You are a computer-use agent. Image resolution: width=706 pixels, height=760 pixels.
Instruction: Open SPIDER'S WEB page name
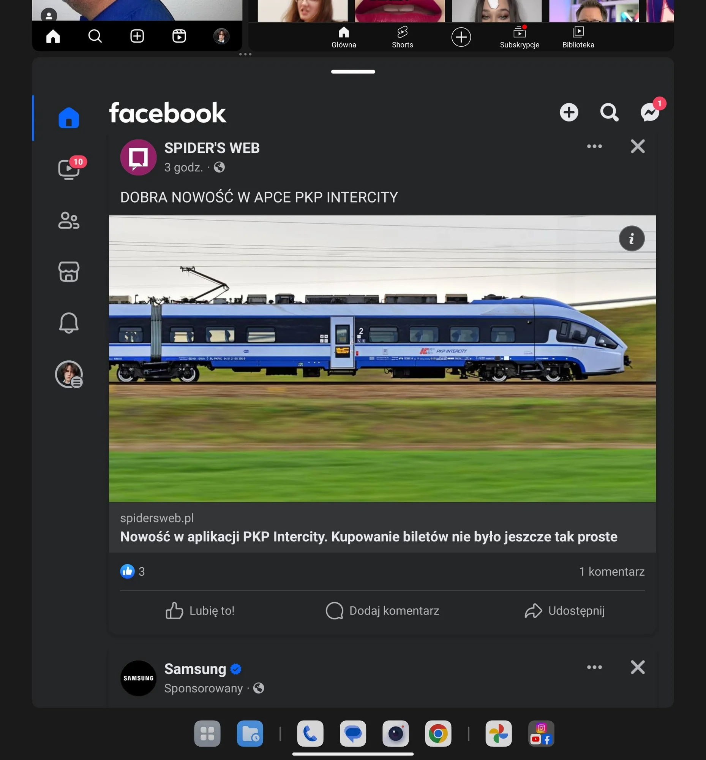pyautogui.click(x=212, y=148)
